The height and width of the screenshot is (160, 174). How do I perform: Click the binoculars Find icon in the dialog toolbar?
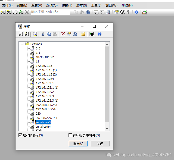pos(75,34)
